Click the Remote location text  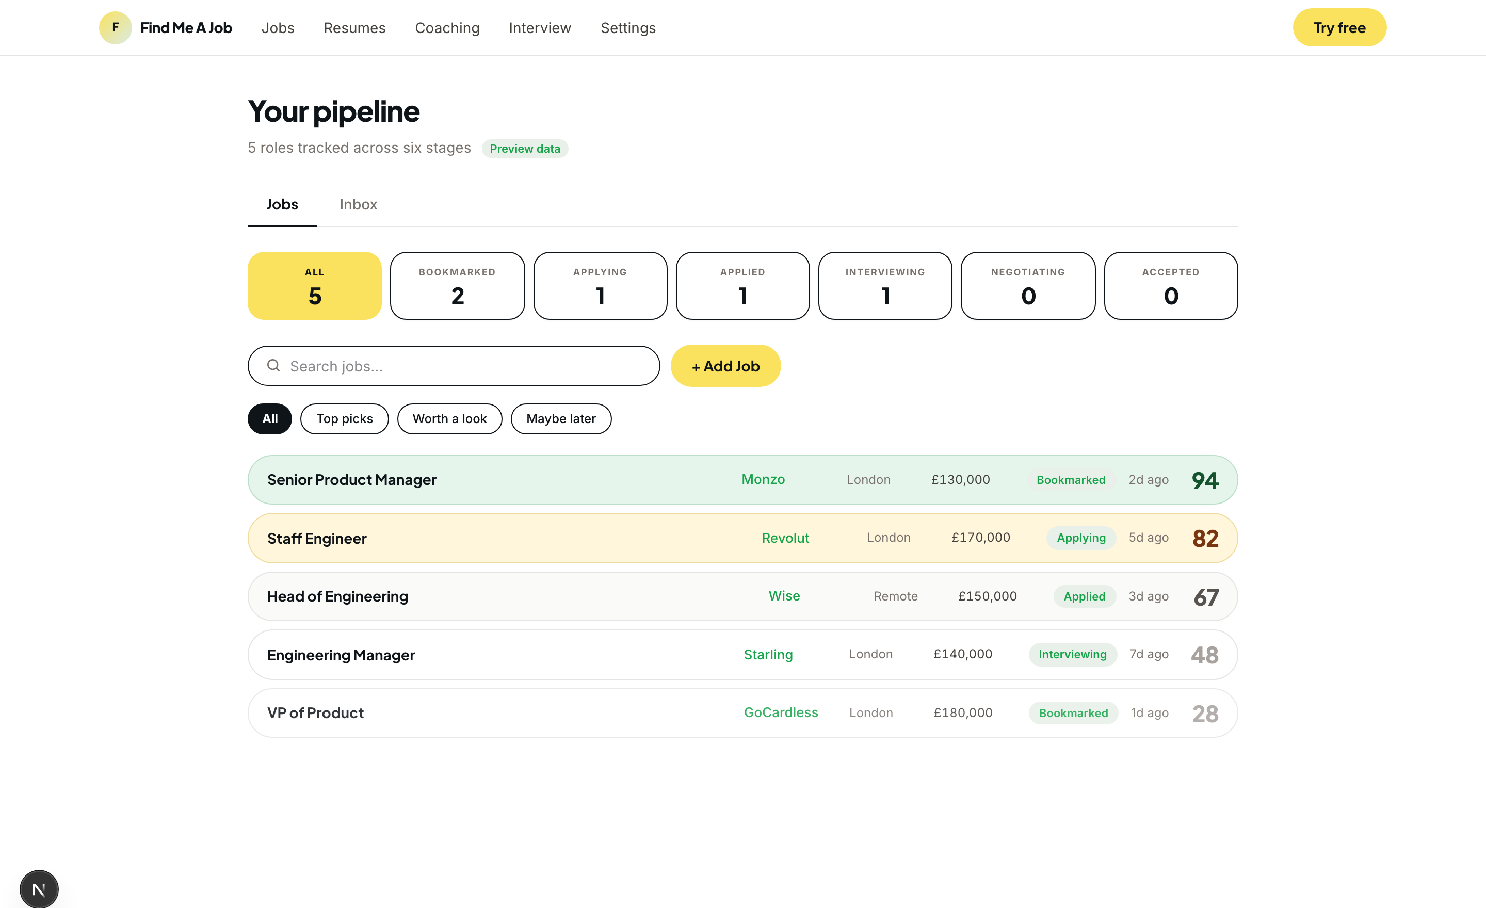pos(896,596)
